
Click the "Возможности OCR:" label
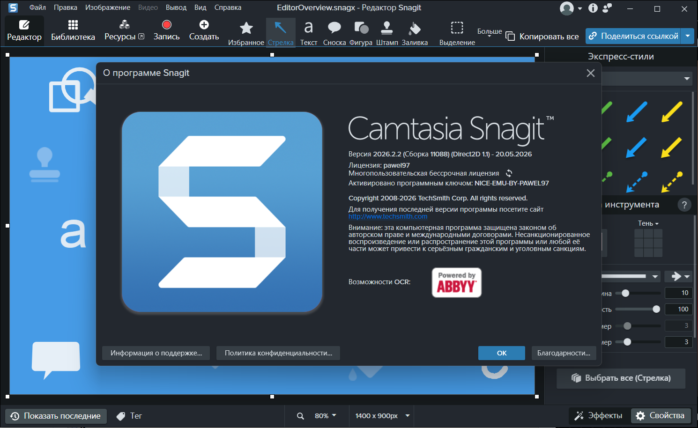click(379, 282)
